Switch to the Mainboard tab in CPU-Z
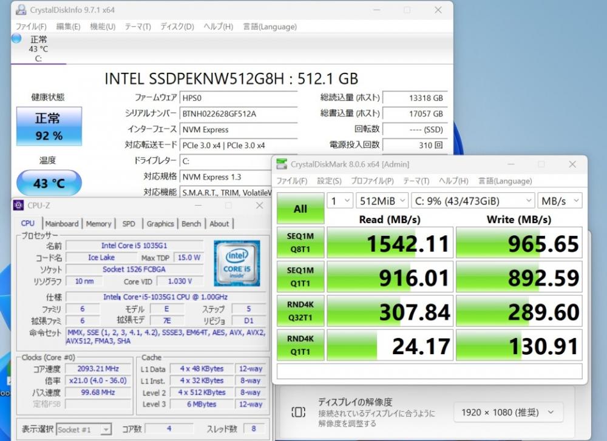 [62, 224]
